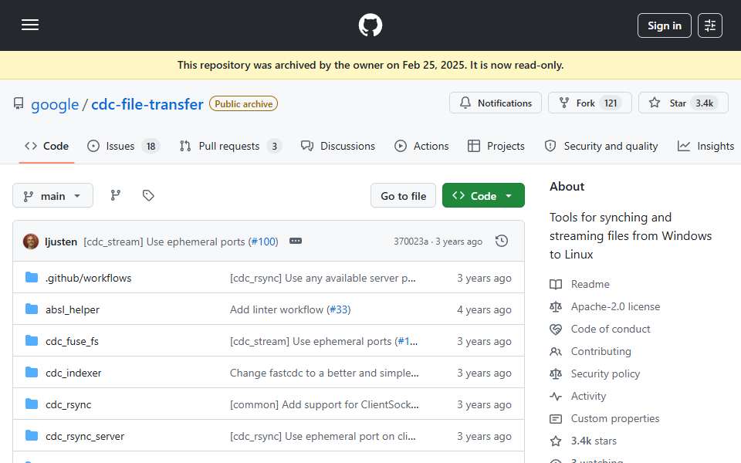The height and width of the screenshot is (463, 741).
Task: Click folder icon beside cdc_indexer
Action: coord(31,372)
